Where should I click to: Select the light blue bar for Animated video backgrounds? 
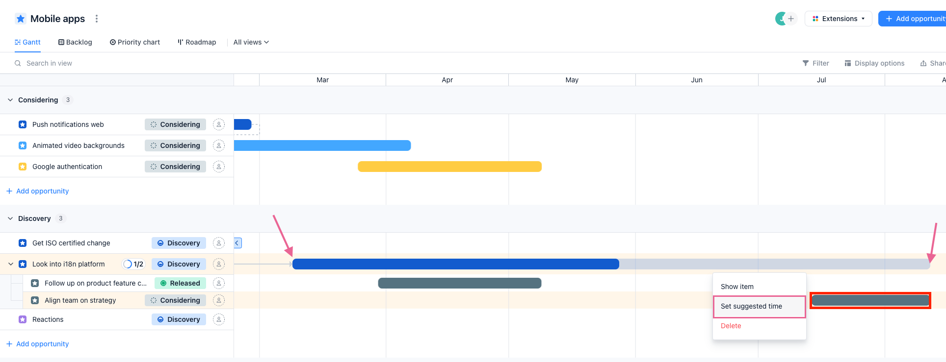[x=322, y=145]
